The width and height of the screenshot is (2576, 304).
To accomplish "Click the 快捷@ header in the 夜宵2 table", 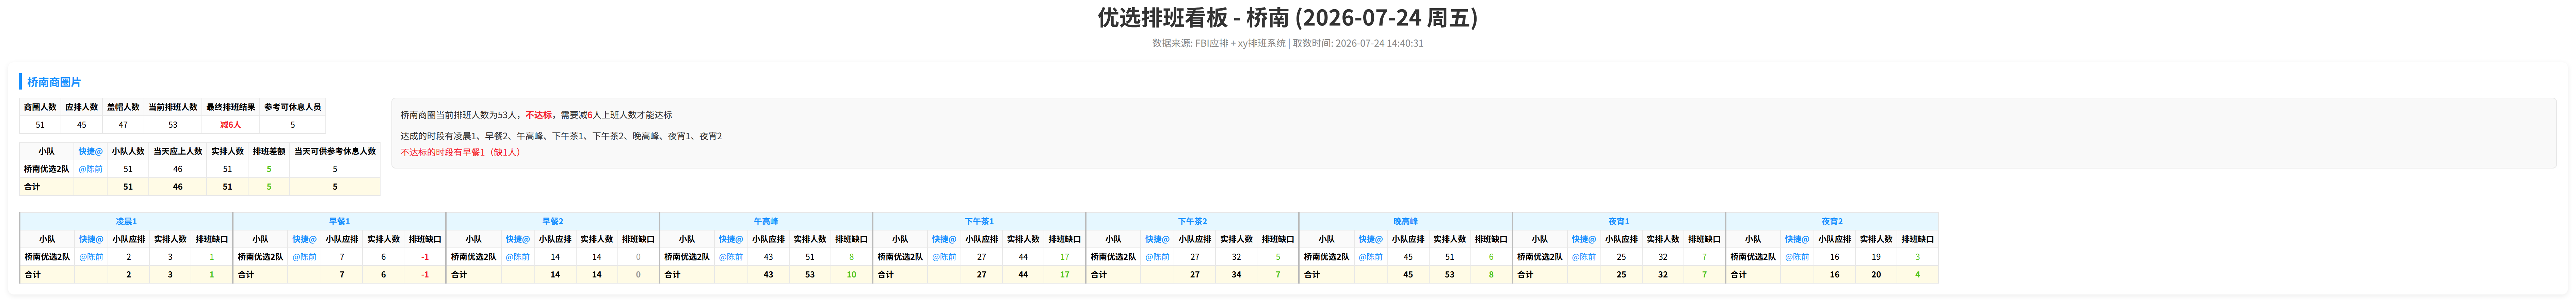I will (x=1797, y=239).
